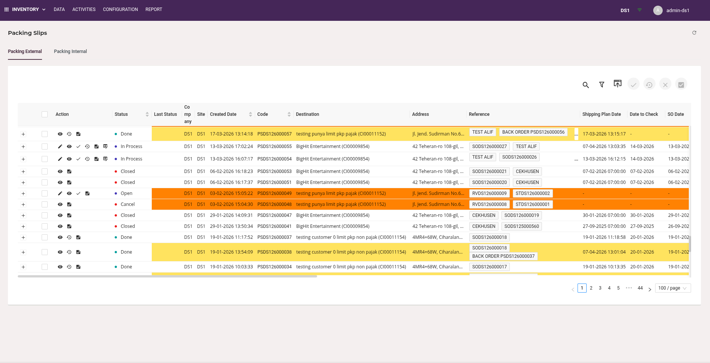Image resolution: width=710 pixels, height=363 pixels.
Task: Click the wifi connection status icon
Action: click(640, 10)
